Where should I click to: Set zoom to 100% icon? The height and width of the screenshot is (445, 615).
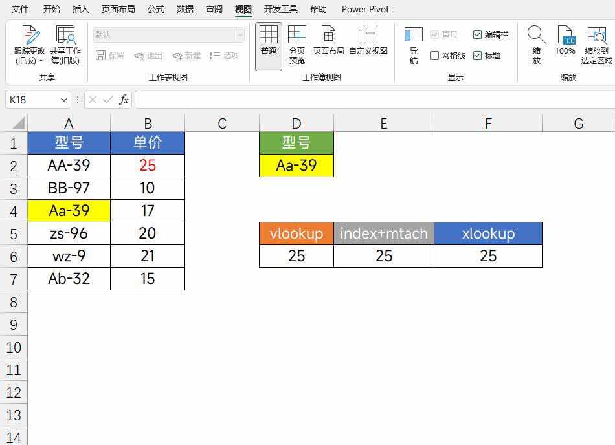pos(565,36)
